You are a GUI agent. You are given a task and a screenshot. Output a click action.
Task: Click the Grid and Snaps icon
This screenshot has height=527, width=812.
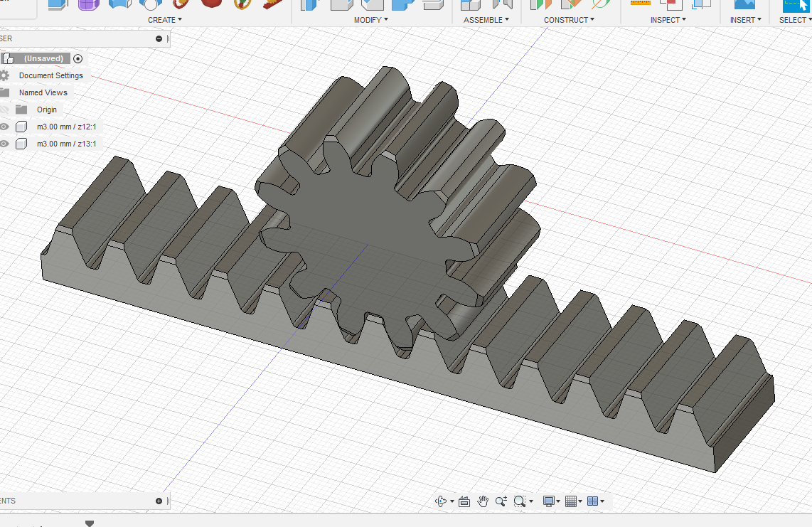[572, 501]
